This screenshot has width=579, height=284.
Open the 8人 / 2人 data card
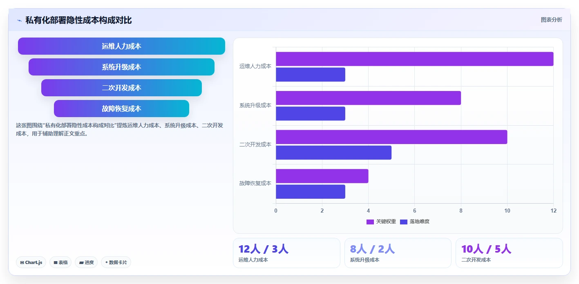pos(398,253)
